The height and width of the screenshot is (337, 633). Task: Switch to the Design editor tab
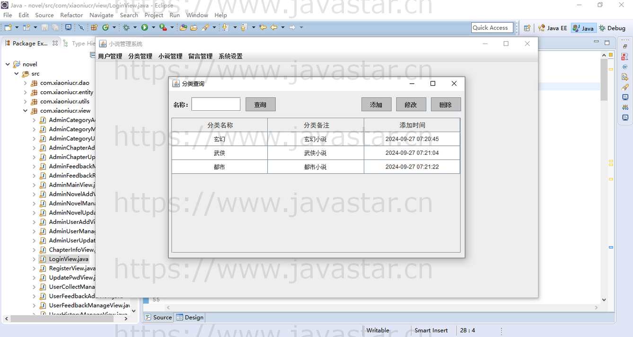tap(190, 317)
